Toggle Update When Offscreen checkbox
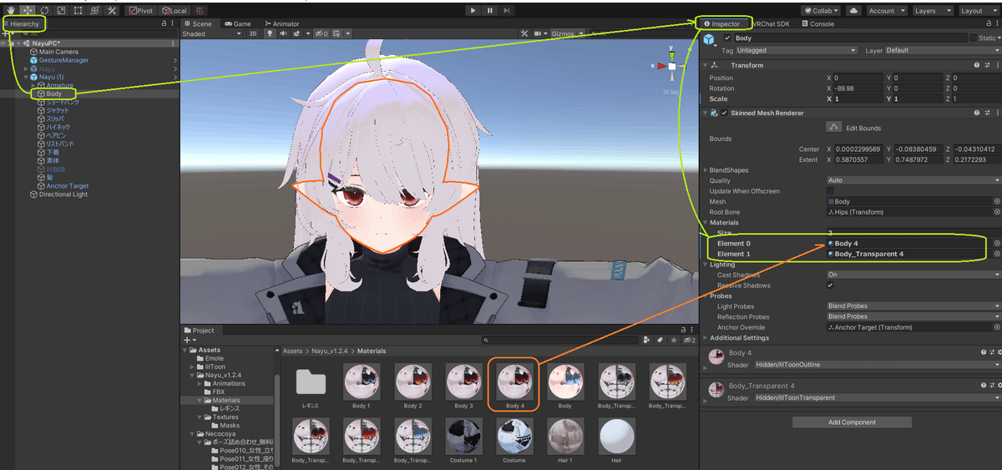Image resolution: width=1002 pixels, height=470 pixels. (830, 191)
